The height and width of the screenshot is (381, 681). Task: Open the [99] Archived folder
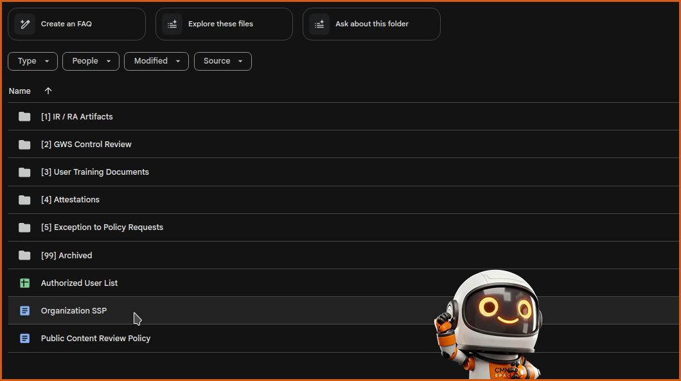click(343, 255)
